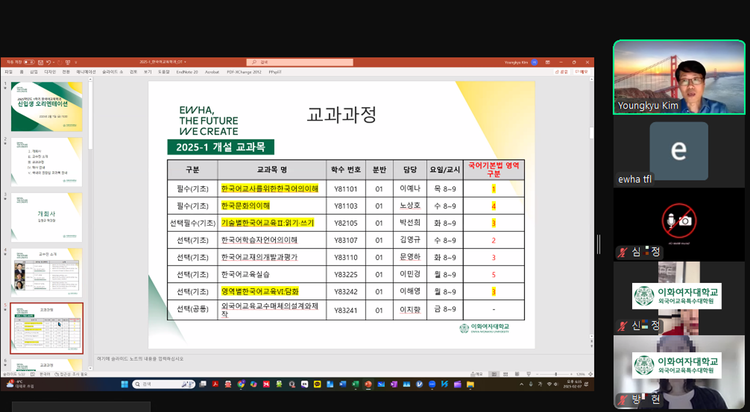This screenshot has width=750, height=412.
Task: Start presentation from beginning icon
Action: click(x=68, y=62)
